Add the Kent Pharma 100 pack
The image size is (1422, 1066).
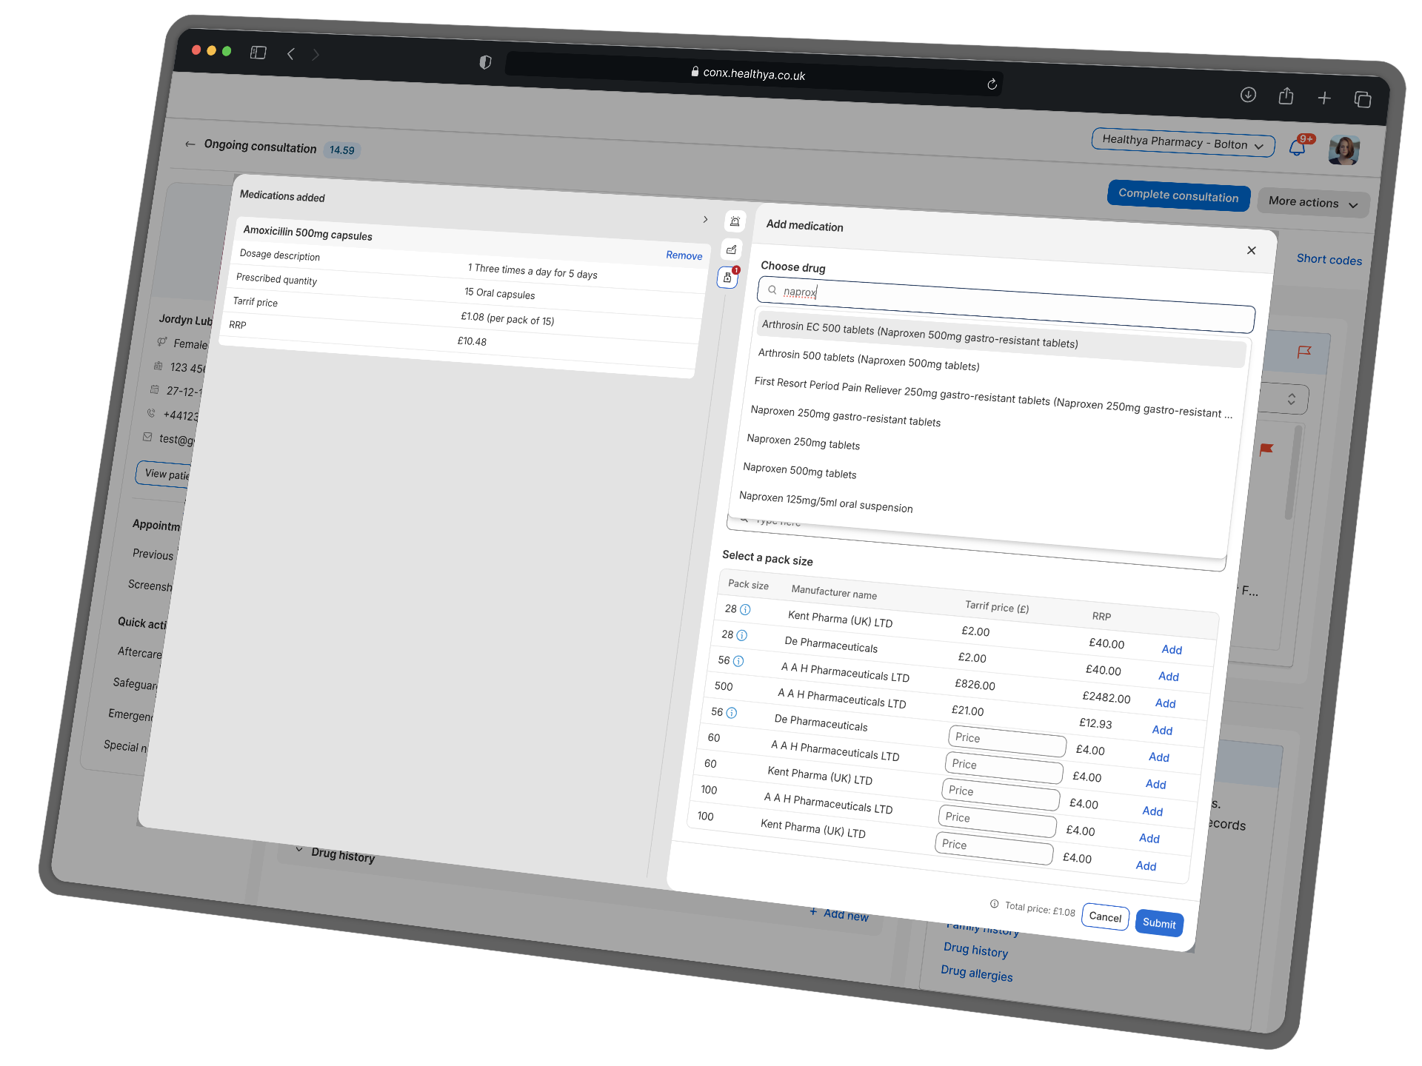1146,866
